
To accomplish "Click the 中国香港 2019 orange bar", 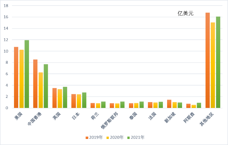I will (35, 84).
